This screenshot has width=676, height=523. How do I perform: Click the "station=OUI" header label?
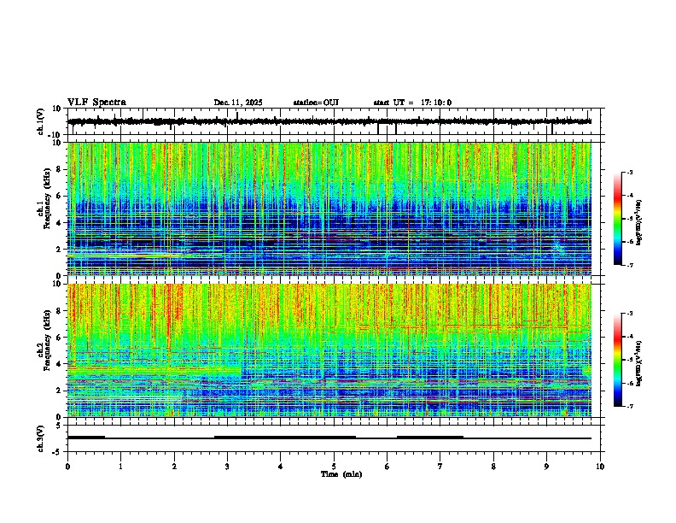coord(316,103)
